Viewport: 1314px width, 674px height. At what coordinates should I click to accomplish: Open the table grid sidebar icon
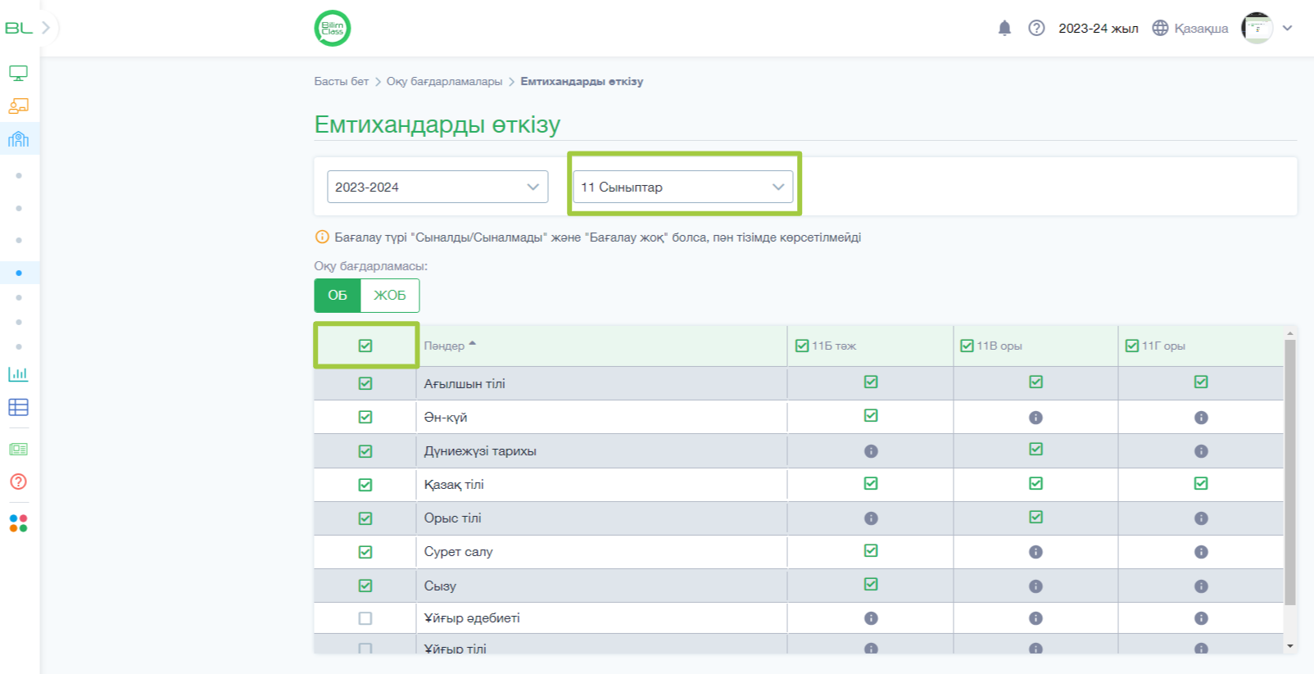pos(18,407)
